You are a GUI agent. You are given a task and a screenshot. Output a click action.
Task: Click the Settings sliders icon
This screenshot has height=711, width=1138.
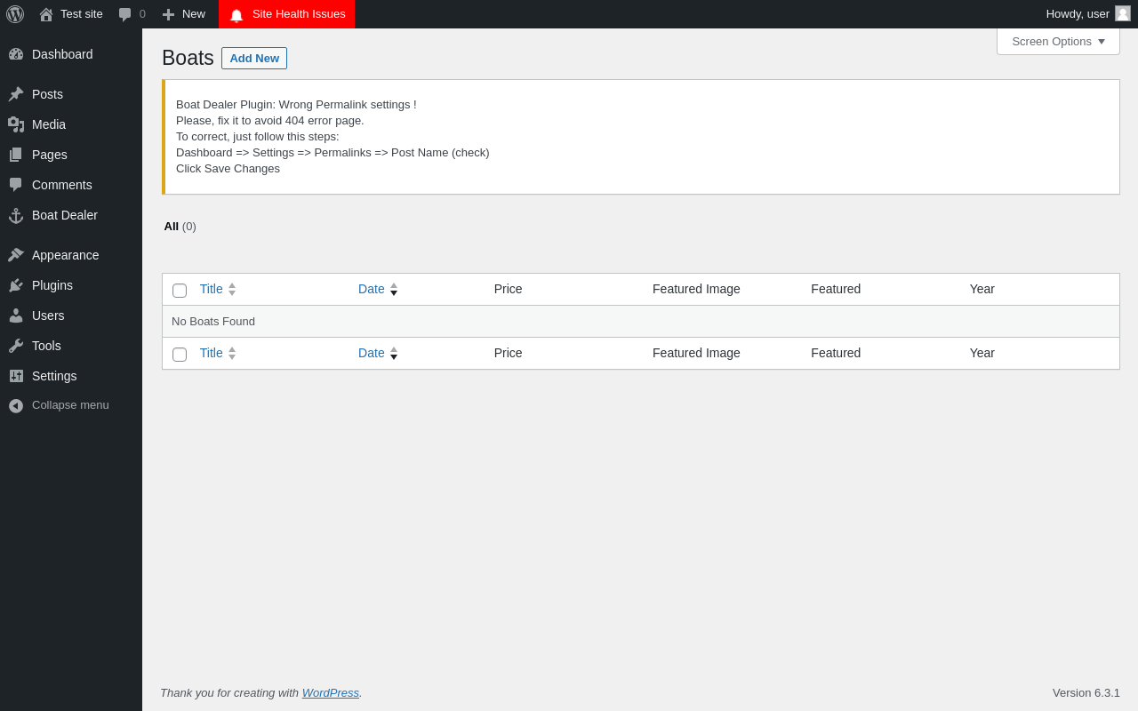pos(16,376)
